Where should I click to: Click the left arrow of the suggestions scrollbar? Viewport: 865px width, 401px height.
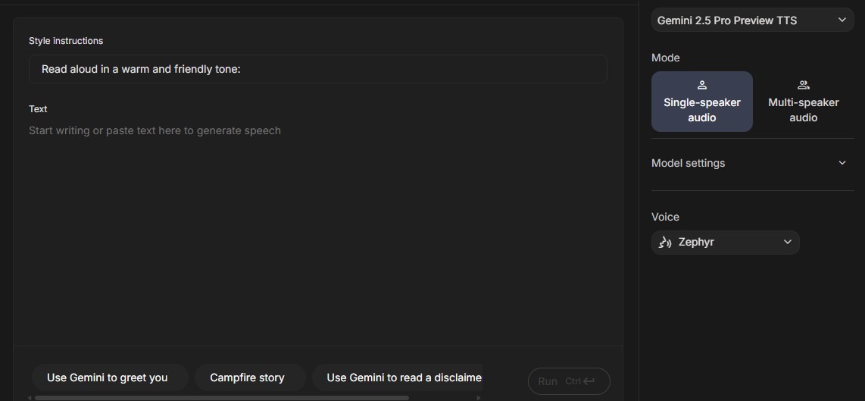30,397
